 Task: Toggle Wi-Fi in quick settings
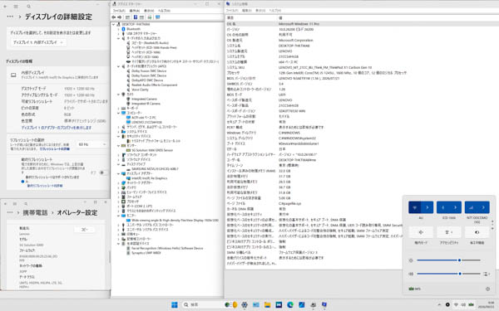pos(415,207)
